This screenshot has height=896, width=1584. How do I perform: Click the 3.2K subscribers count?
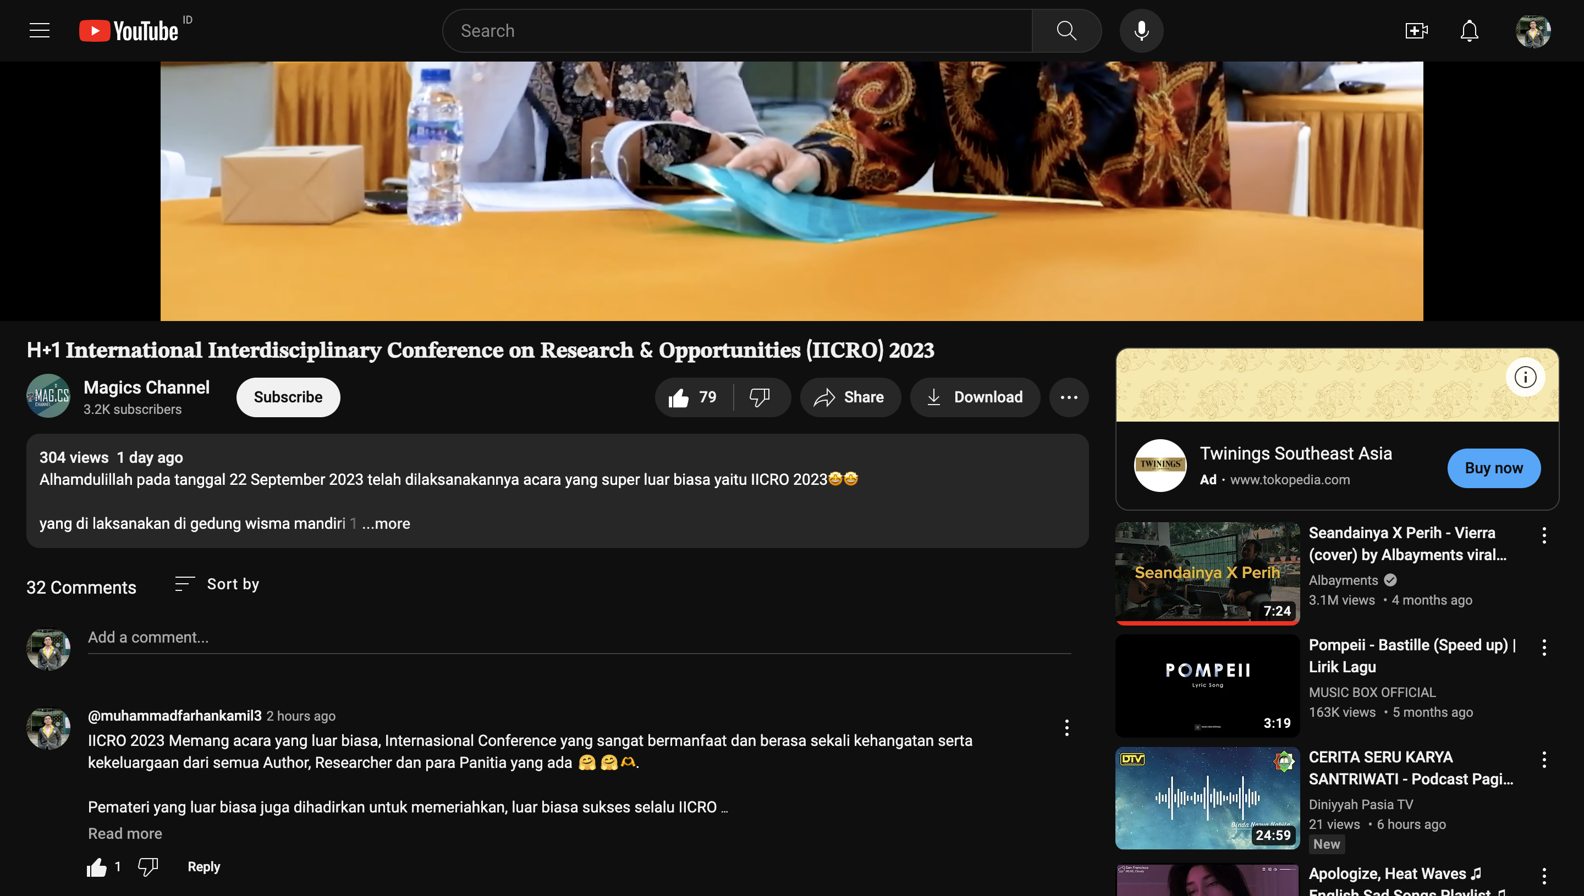coord(133,410)
